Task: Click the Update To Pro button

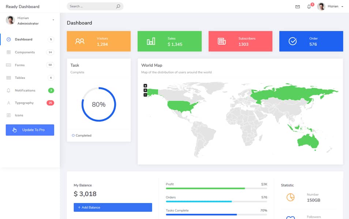Action: 30,130
